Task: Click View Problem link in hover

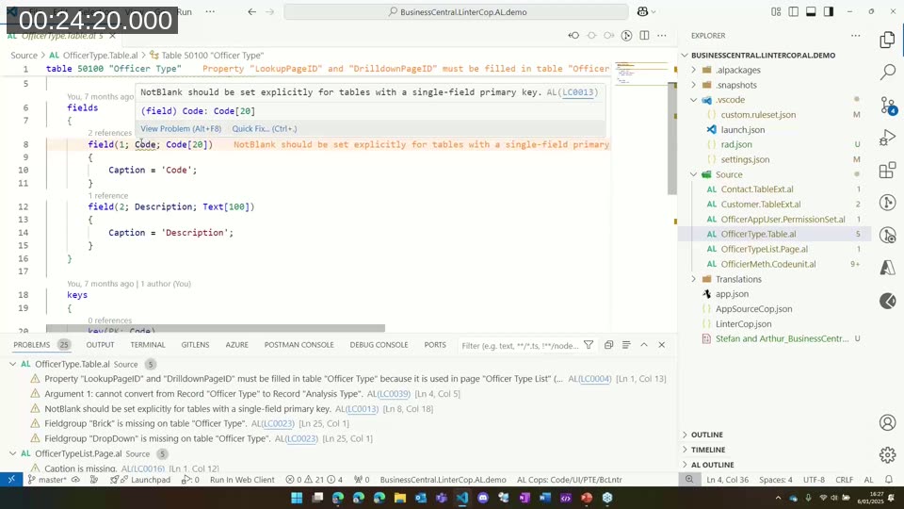Action: pos(181,129)
